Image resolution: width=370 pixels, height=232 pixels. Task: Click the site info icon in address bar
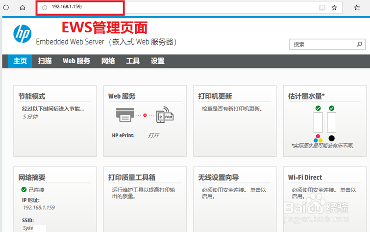(x=45, y=8)
